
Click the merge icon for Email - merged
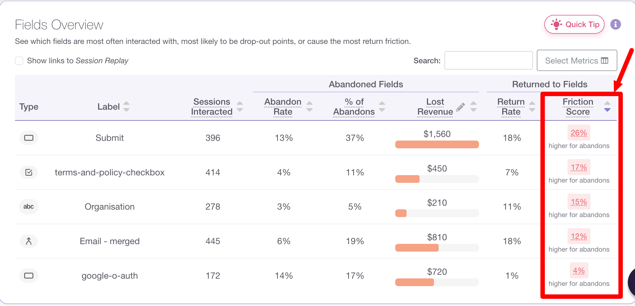(x=29, y=241)
